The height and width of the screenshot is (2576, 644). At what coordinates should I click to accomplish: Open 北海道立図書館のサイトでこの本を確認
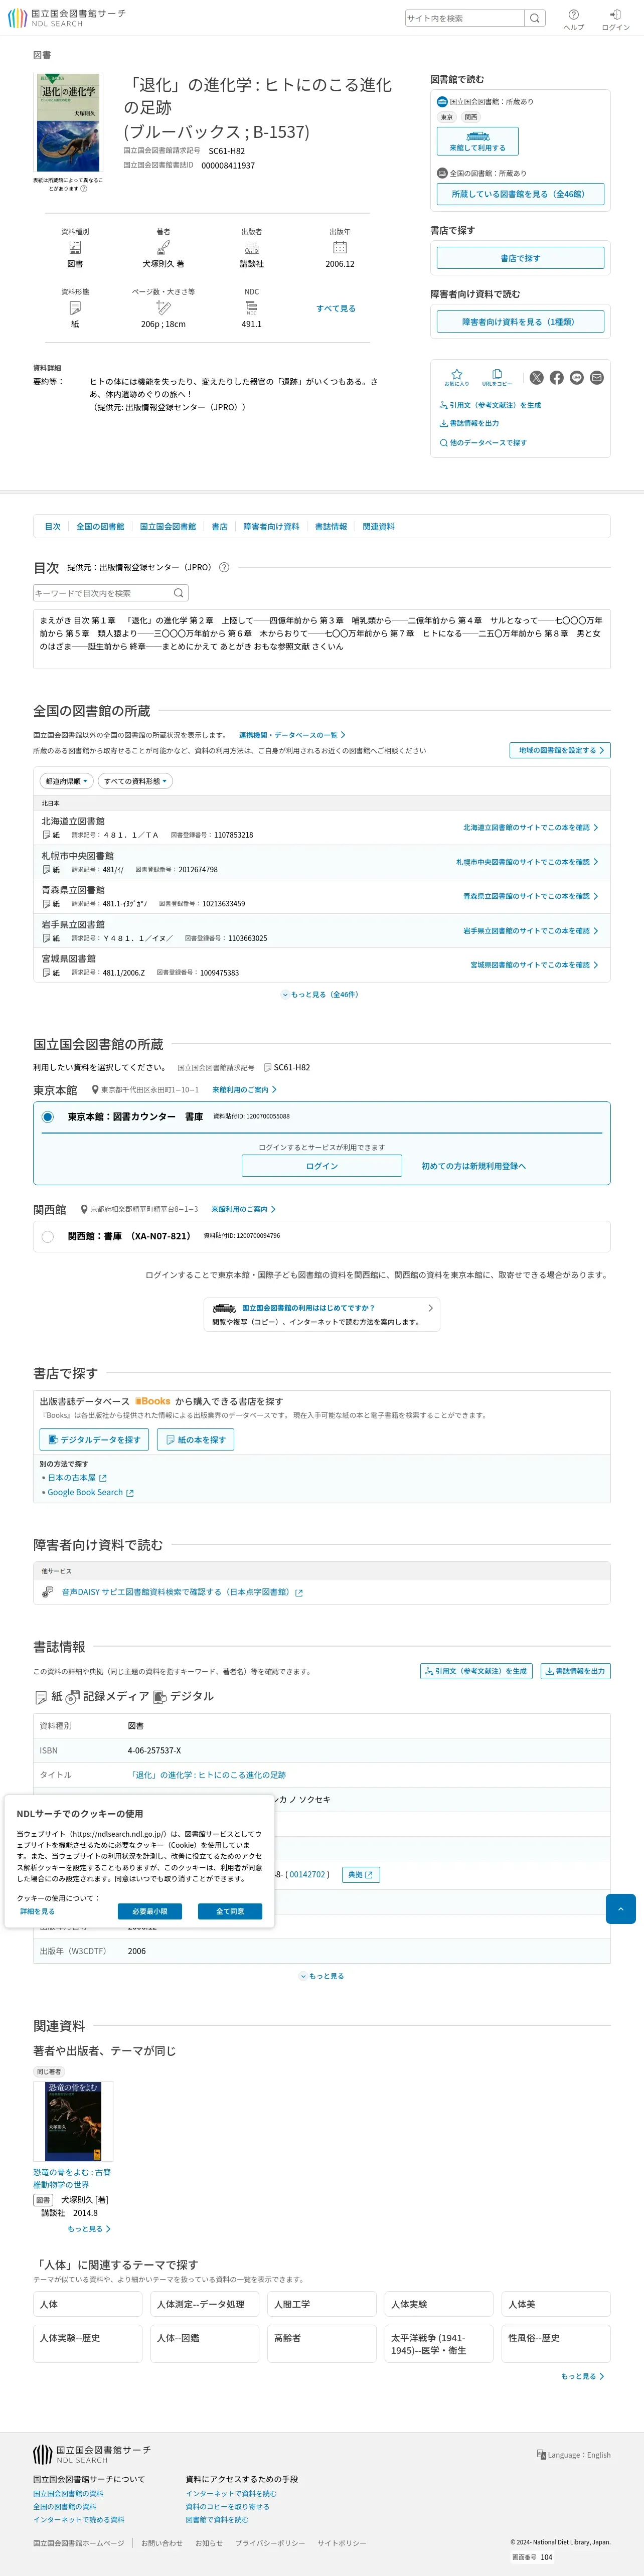pos(530,828)
